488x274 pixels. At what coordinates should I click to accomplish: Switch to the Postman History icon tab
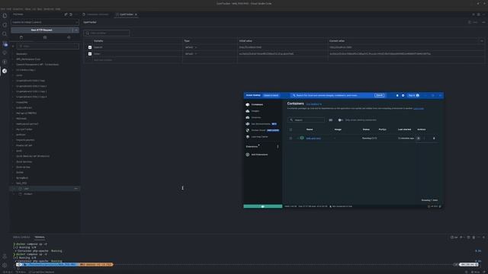pos(69,37)
